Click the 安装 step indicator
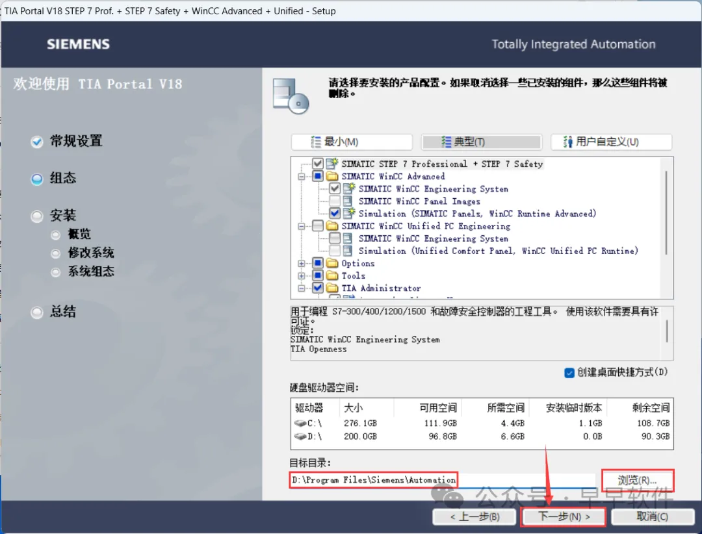The width and height of the screenshot is (702, 534). [x=37, y=216]
